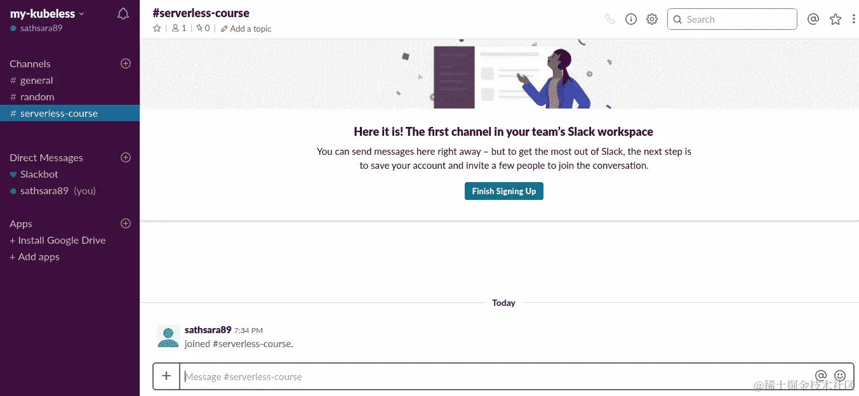859x396 pixels.
Task: Open the emoji picker in the composer
Action: (839, 376)
